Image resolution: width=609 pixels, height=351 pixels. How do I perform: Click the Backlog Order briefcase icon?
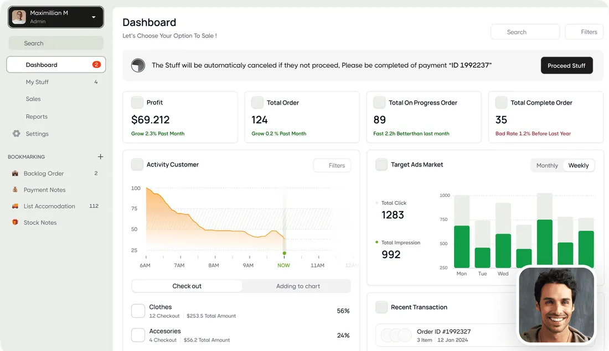pyautogui.click(x=15, y=174)
